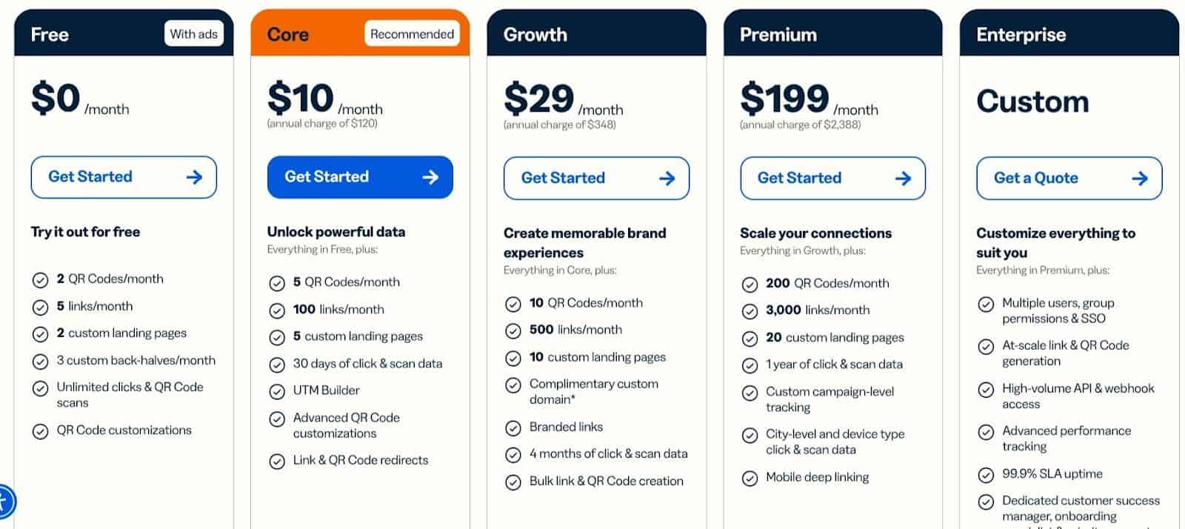Click checkmark beside QR Code customizations

coord(40,431)
